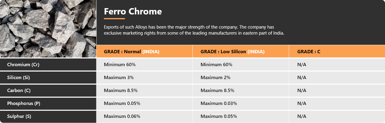Click the Ferro Chrome rocks thumbnail image
Image resolution: width=385 pixels, height=123 pixels.
point(48,29)
